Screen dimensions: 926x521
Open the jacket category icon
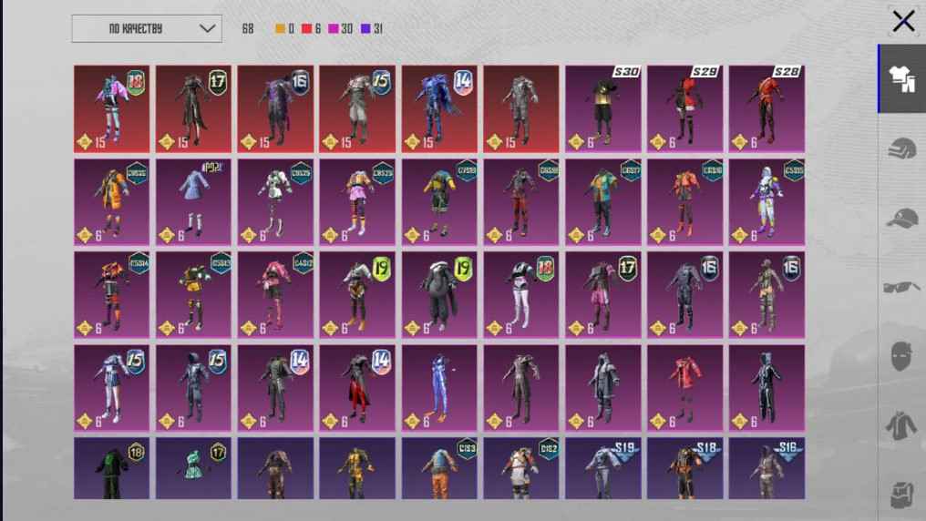[x=901, y=425]
